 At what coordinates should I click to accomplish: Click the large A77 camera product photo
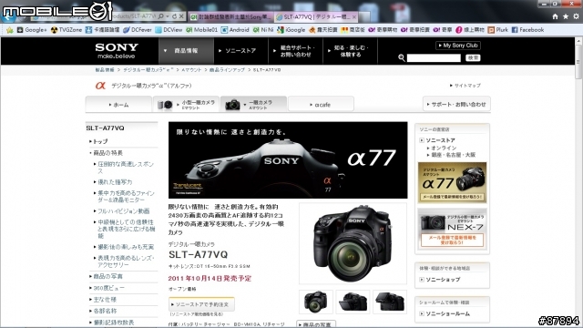353,243
